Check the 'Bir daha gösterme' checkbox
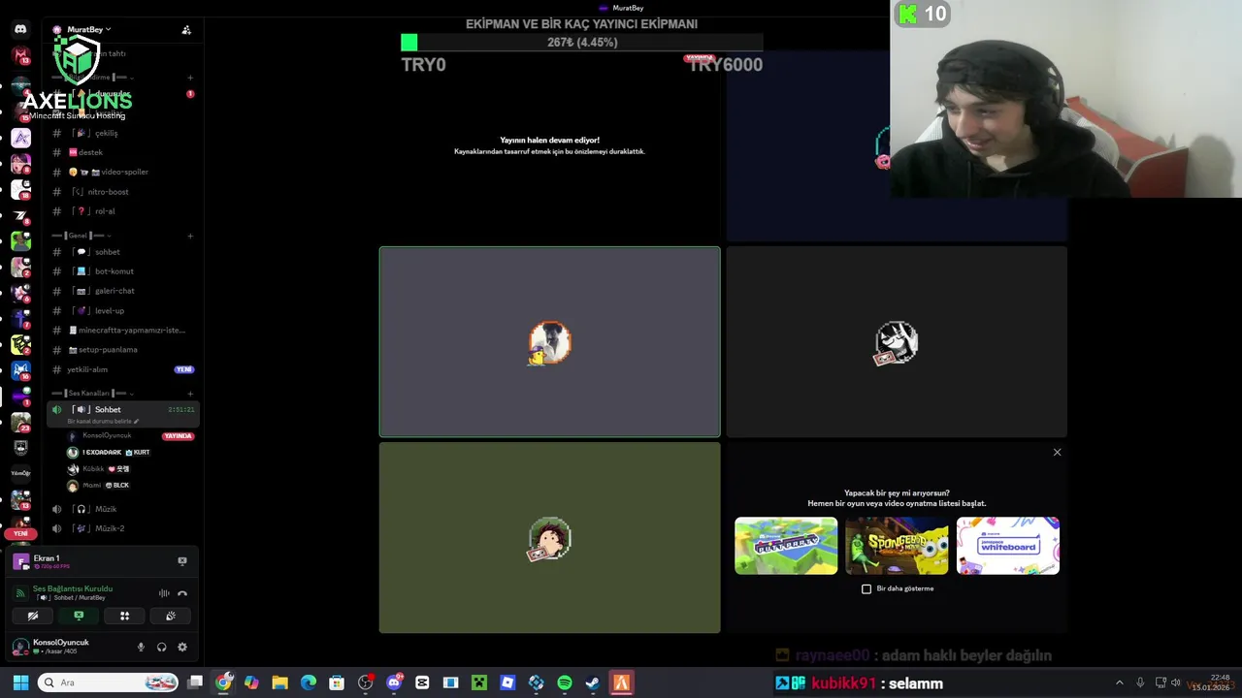1242x698 pixels. click(866, 588)
